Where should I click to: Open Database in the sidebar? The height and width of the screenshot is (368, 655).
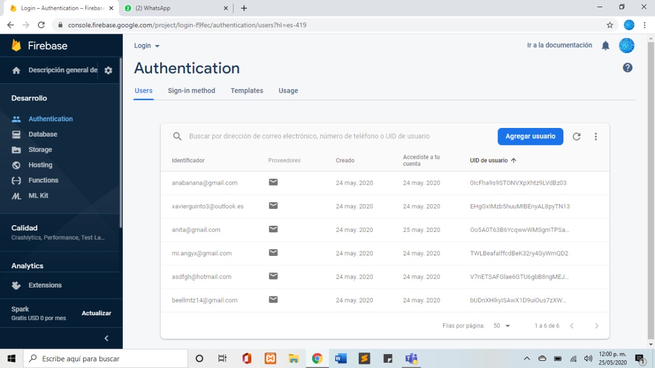tap(43, 134)
